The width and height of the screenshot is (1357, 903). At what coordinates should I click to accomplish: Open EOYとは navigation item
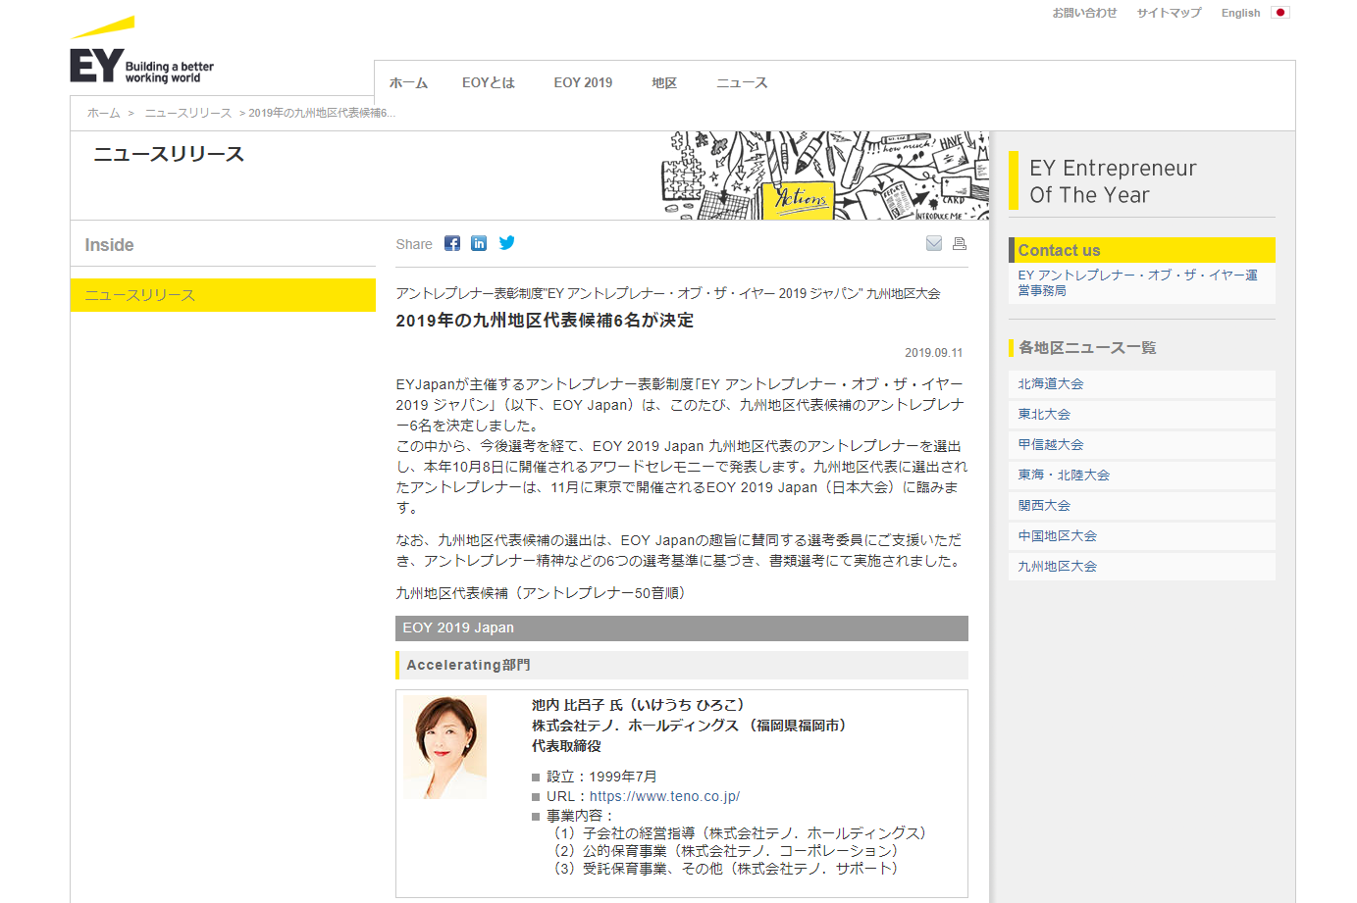click(489, 83)
